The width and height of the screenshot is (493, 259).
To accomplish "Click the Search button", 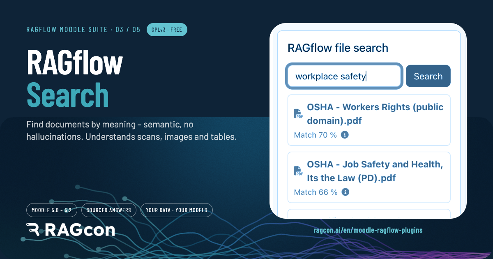I will tap(428, 76).
